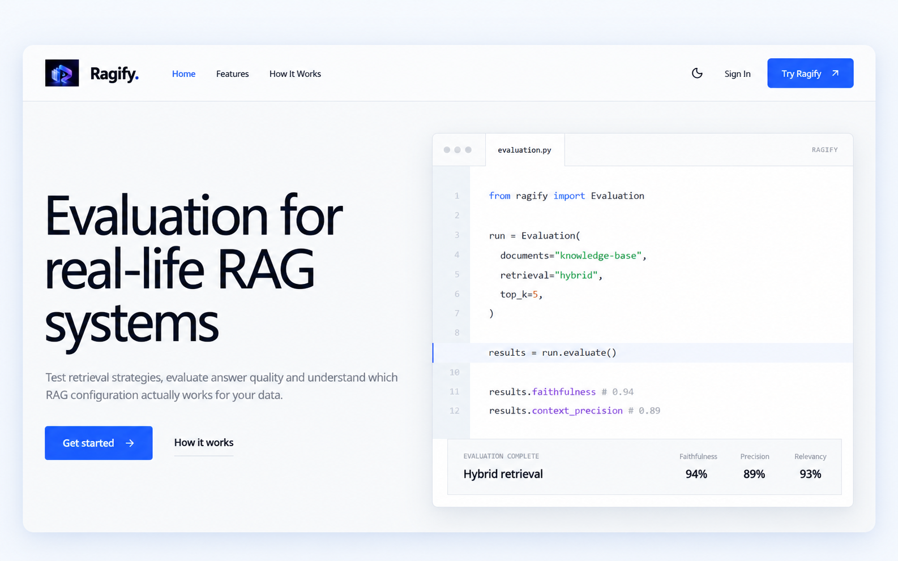Click the results.faithfulness code line
898x561 pixels.
561,391
